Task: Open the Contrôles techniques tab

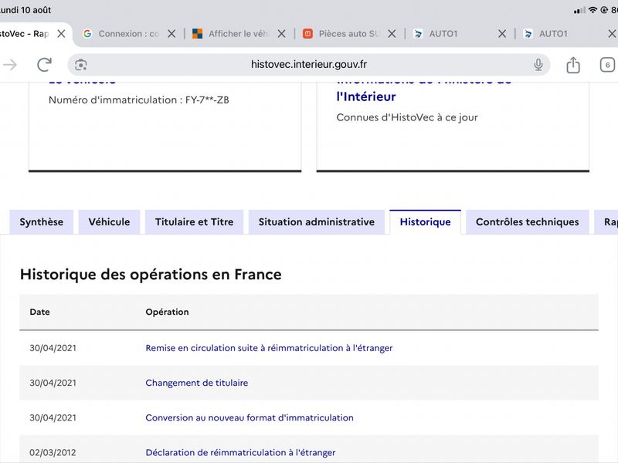Action: click(528, 222)
